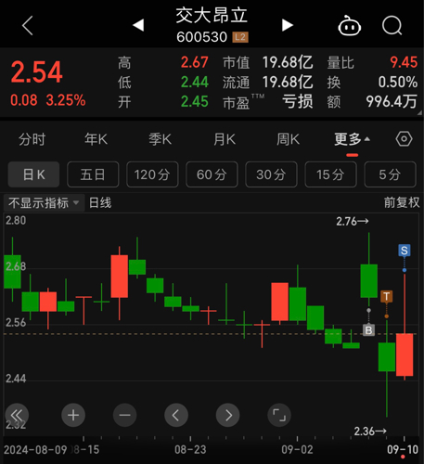Tap the 2024-08-09 start date label
424x464 pixels.
(35, 450)
